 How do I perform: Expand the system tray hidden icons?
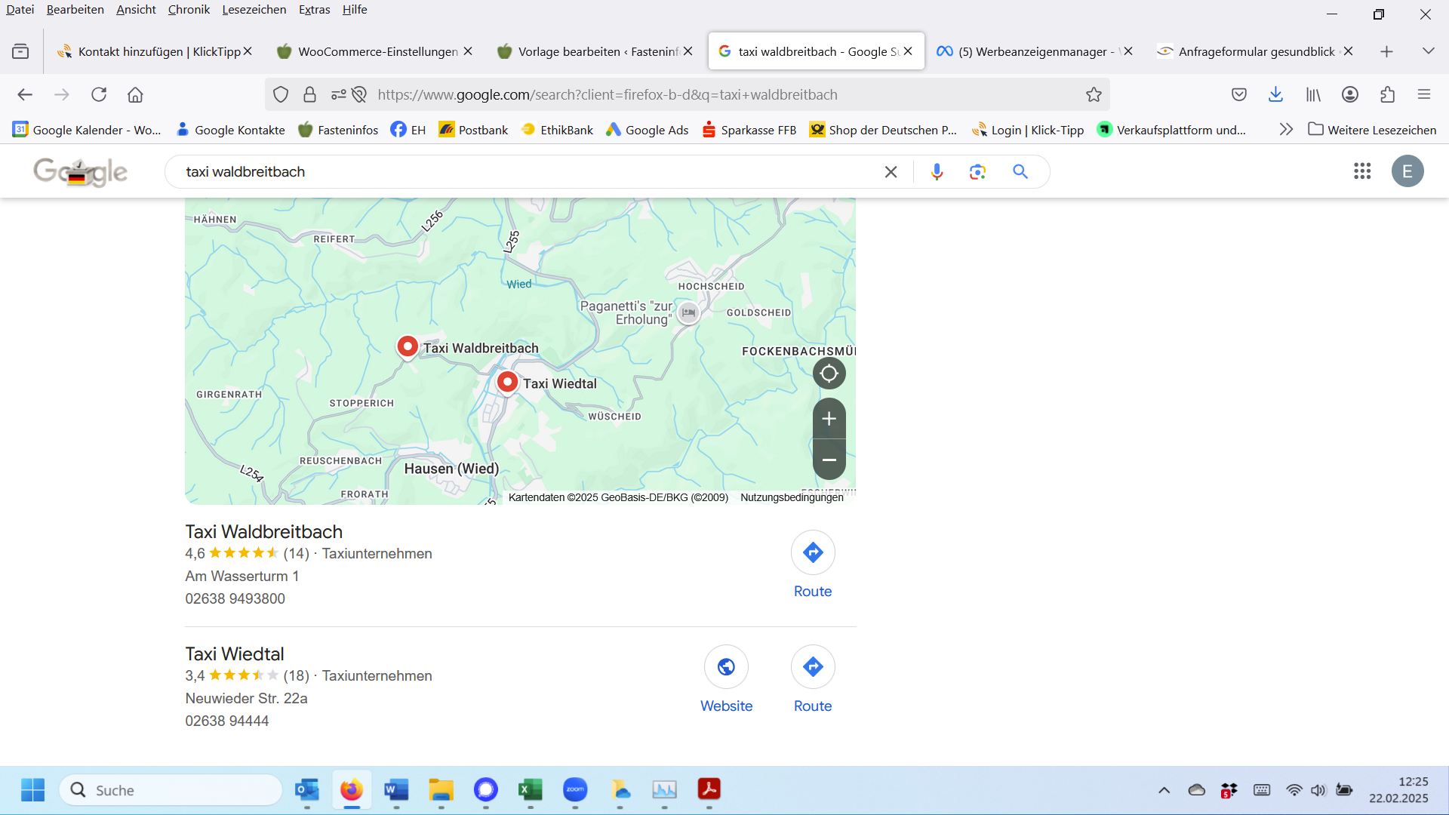point(1164,790)
